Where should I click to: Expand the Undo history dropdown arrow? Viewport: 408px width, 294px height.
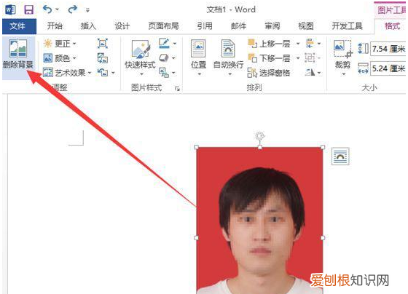coord(57,10)
